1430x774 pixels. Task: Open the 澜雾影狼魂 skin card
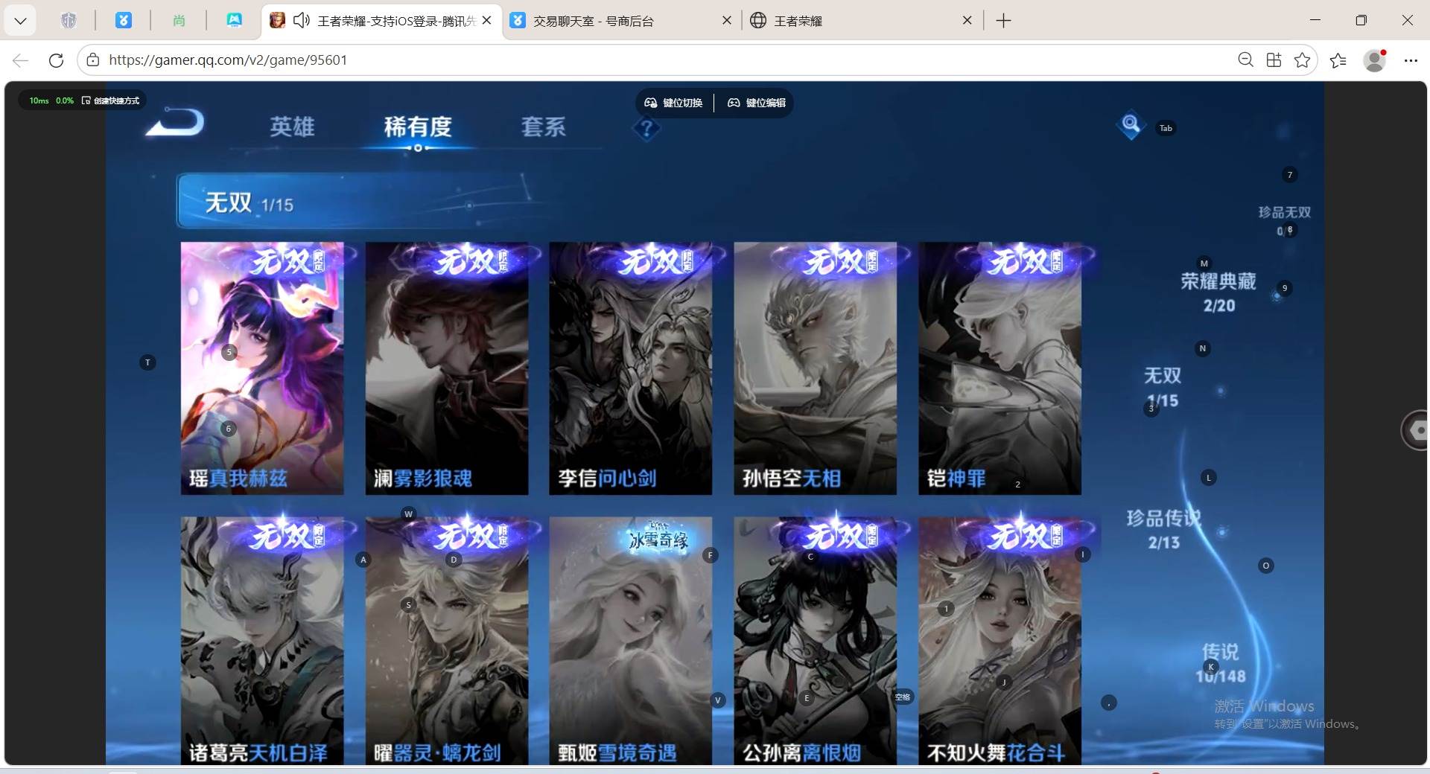447,368
